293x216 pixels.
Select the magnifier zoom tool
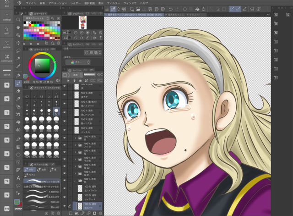[x=18, y=20]
